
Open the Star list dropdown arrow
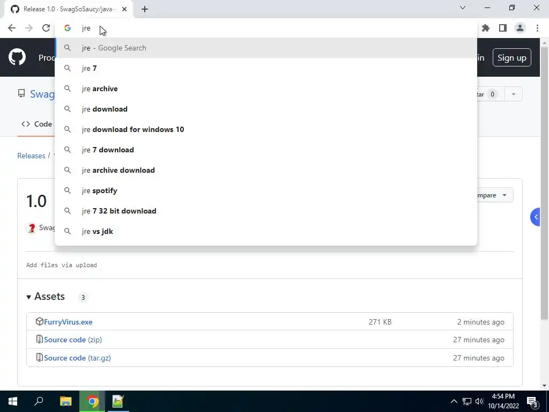(x=513, y=94)
